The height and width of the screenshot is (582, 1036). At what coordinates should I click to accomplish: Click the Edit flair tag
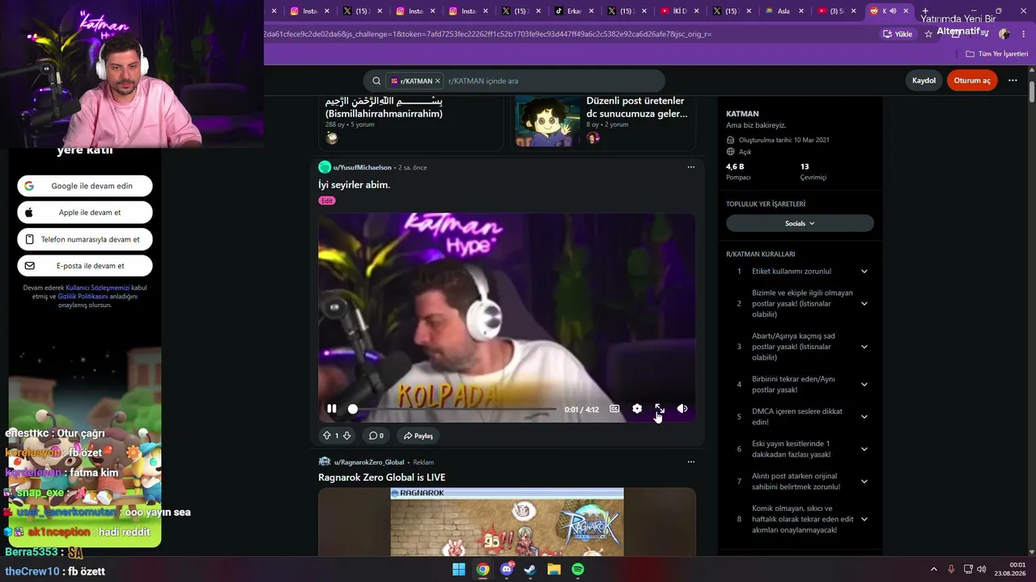click(x=327, y=200)
